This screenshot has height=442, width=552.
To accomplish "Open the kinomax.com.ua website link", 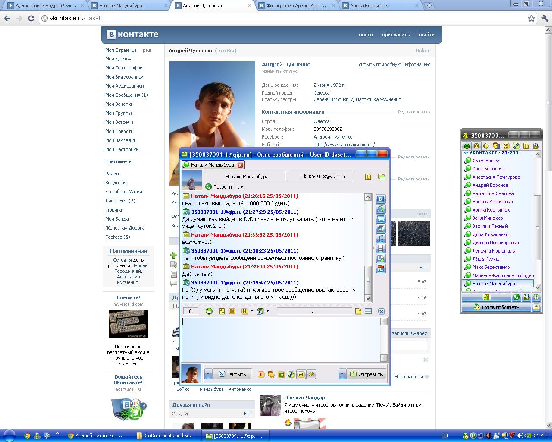I will click(x=344, y=145).
